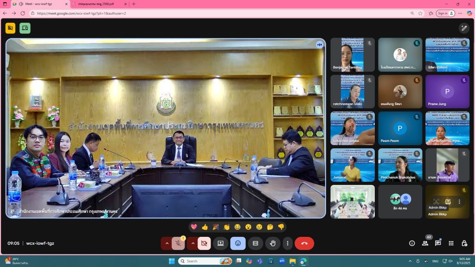
Task: Open more options three-dot menu
Action: pos(288,243)
